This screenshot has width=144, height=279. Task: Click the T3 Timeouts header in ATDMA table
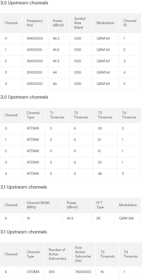[x=105, y=115]
